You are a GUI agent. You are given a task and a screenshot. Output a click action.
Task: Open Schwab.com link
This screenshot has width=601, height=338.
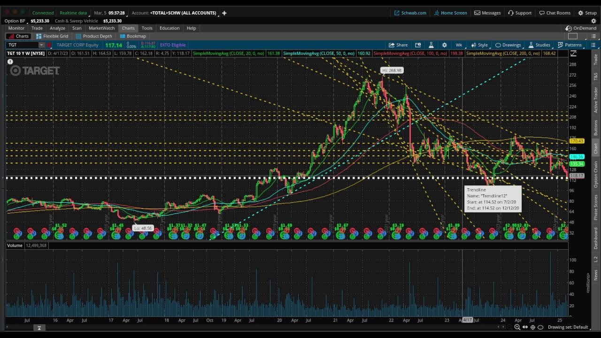click(x=410, y=13)
